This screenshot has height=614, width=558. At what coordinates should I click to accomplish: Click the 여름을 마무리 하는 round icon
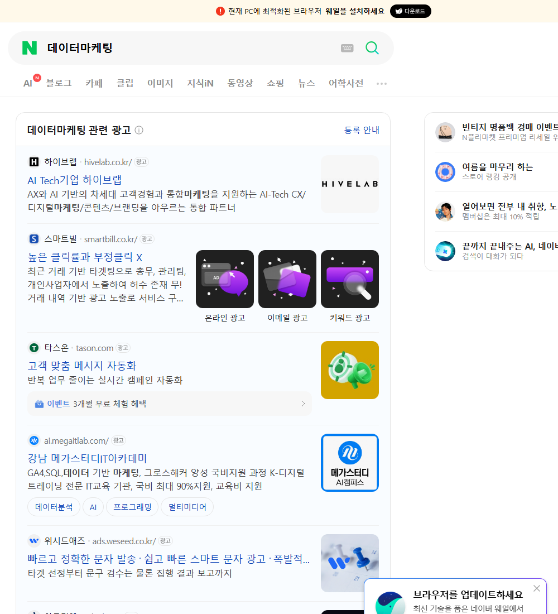445,171
